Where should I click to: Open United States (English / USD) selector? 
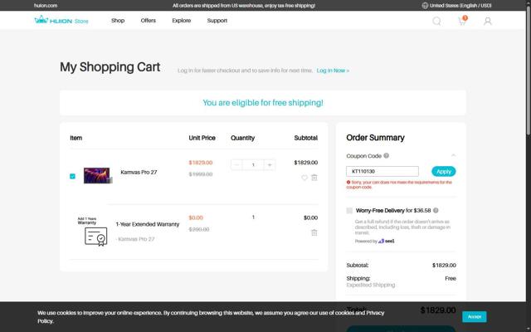point(457,6)
